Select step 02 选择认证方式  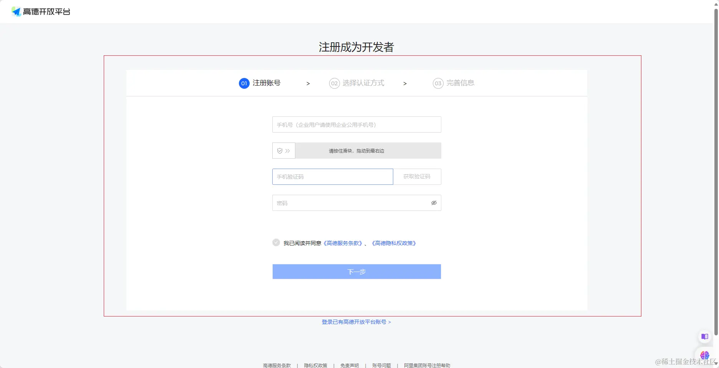(x=356, y=83)
